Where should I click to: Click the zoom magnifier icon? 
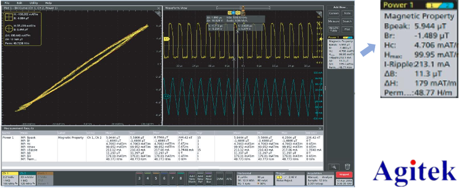tap(334, 166)
